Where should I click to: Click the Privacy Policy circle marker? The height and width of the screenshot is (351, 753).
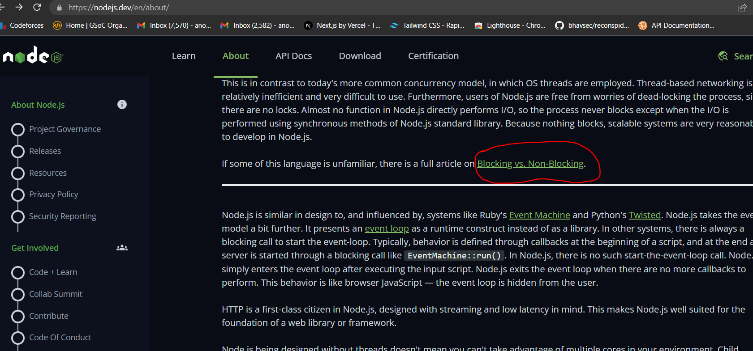18,195
